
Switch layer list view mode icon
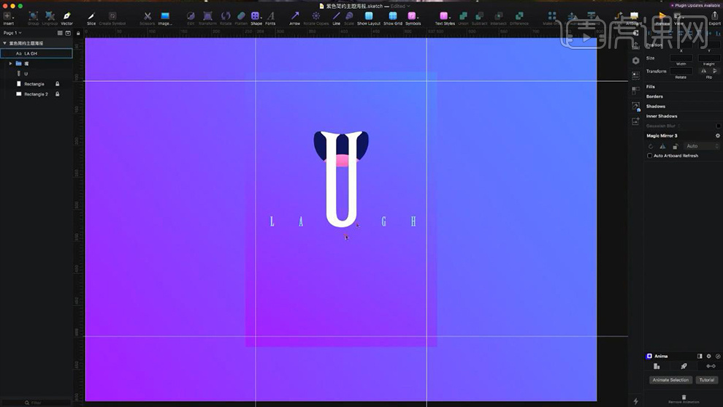[59, 33]
